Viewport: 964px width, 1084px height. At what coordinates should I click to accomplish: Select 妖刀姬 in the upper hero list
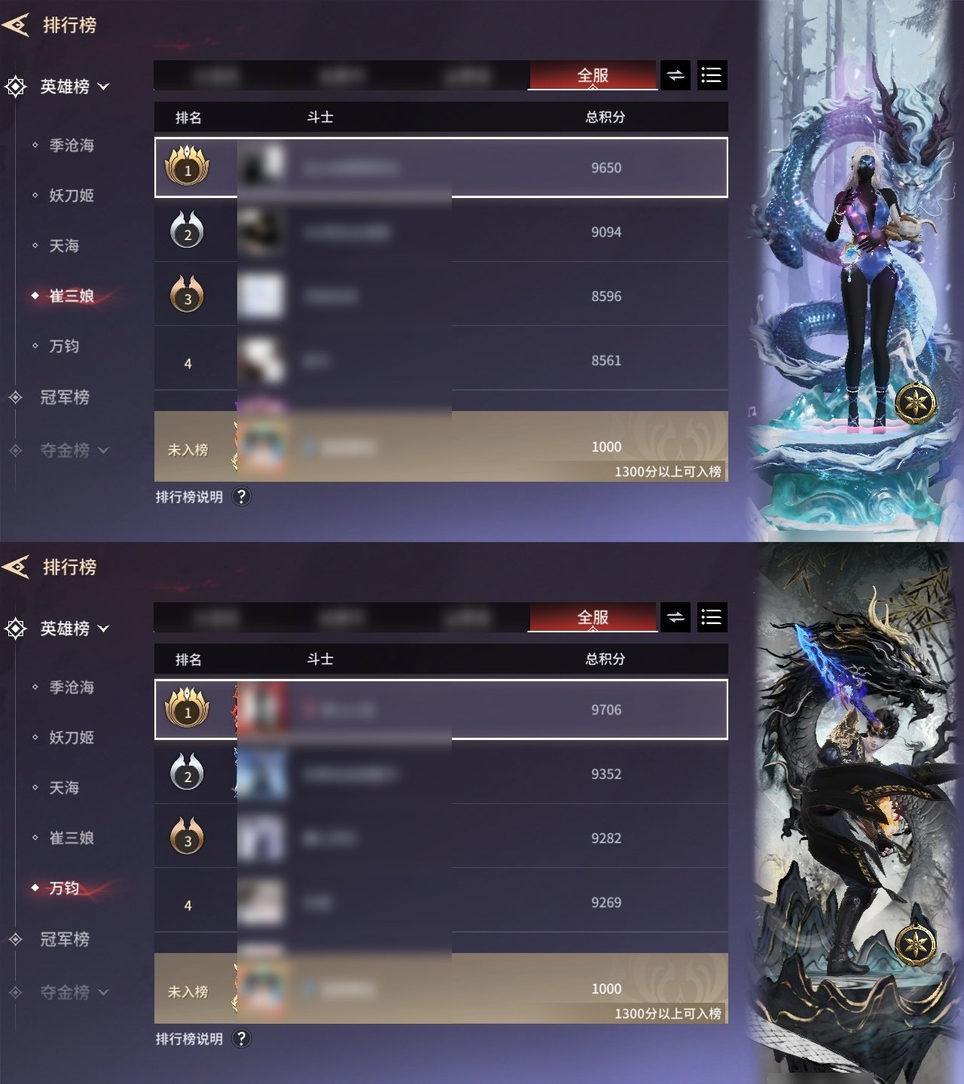72,196
